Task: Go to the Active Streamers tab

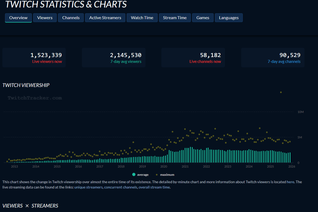Action: coord(105,18)
